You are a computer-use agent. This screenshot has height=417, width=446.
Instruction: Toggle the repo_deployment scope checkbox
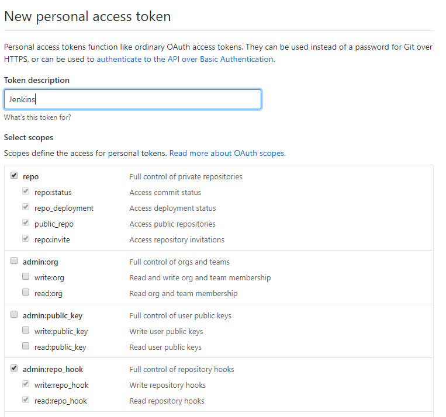[x=26, y=207]
